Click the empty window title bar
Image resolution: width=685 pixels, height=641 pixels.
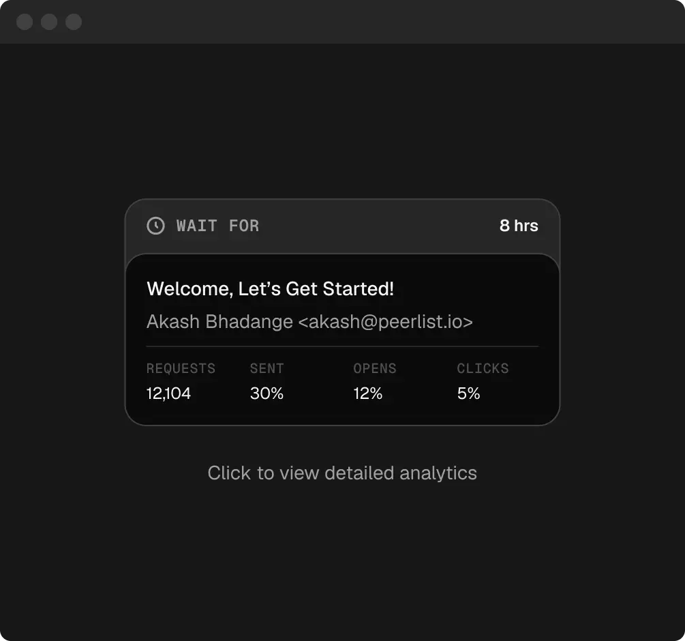375,22
